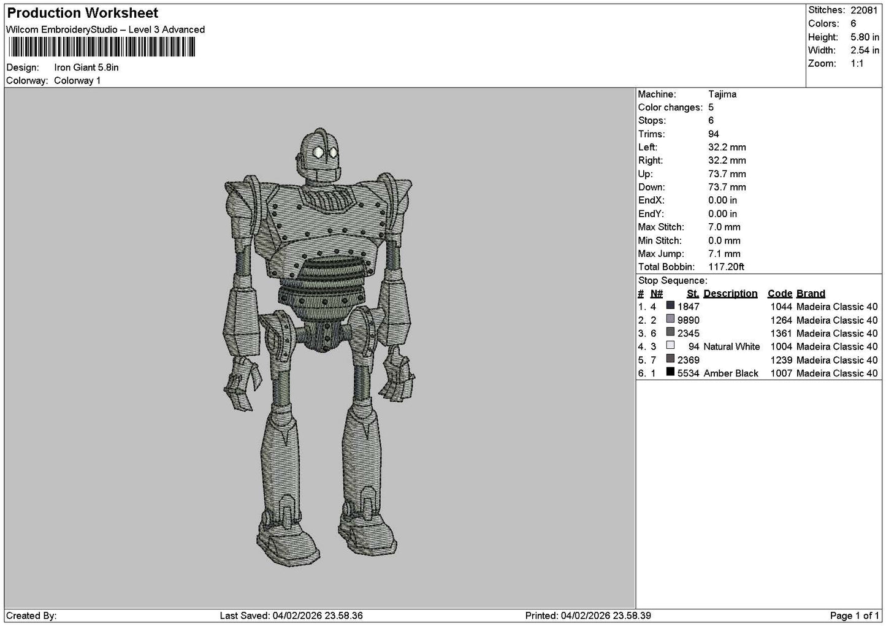
Task: Click the dark swatch for thread 1847
Action: click(670, 306)
